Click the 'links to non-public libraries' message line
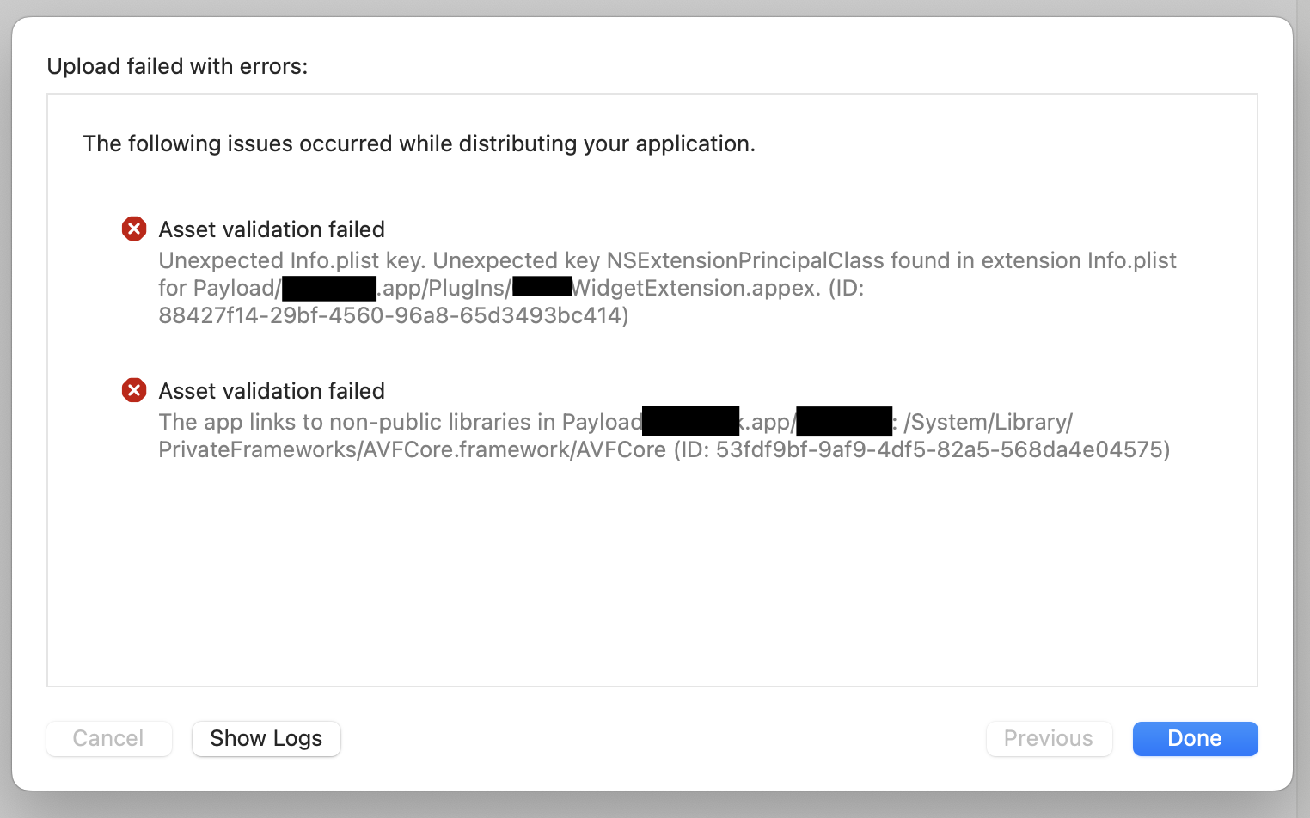The image size is (1310, 818). click(x=615, y=422)
